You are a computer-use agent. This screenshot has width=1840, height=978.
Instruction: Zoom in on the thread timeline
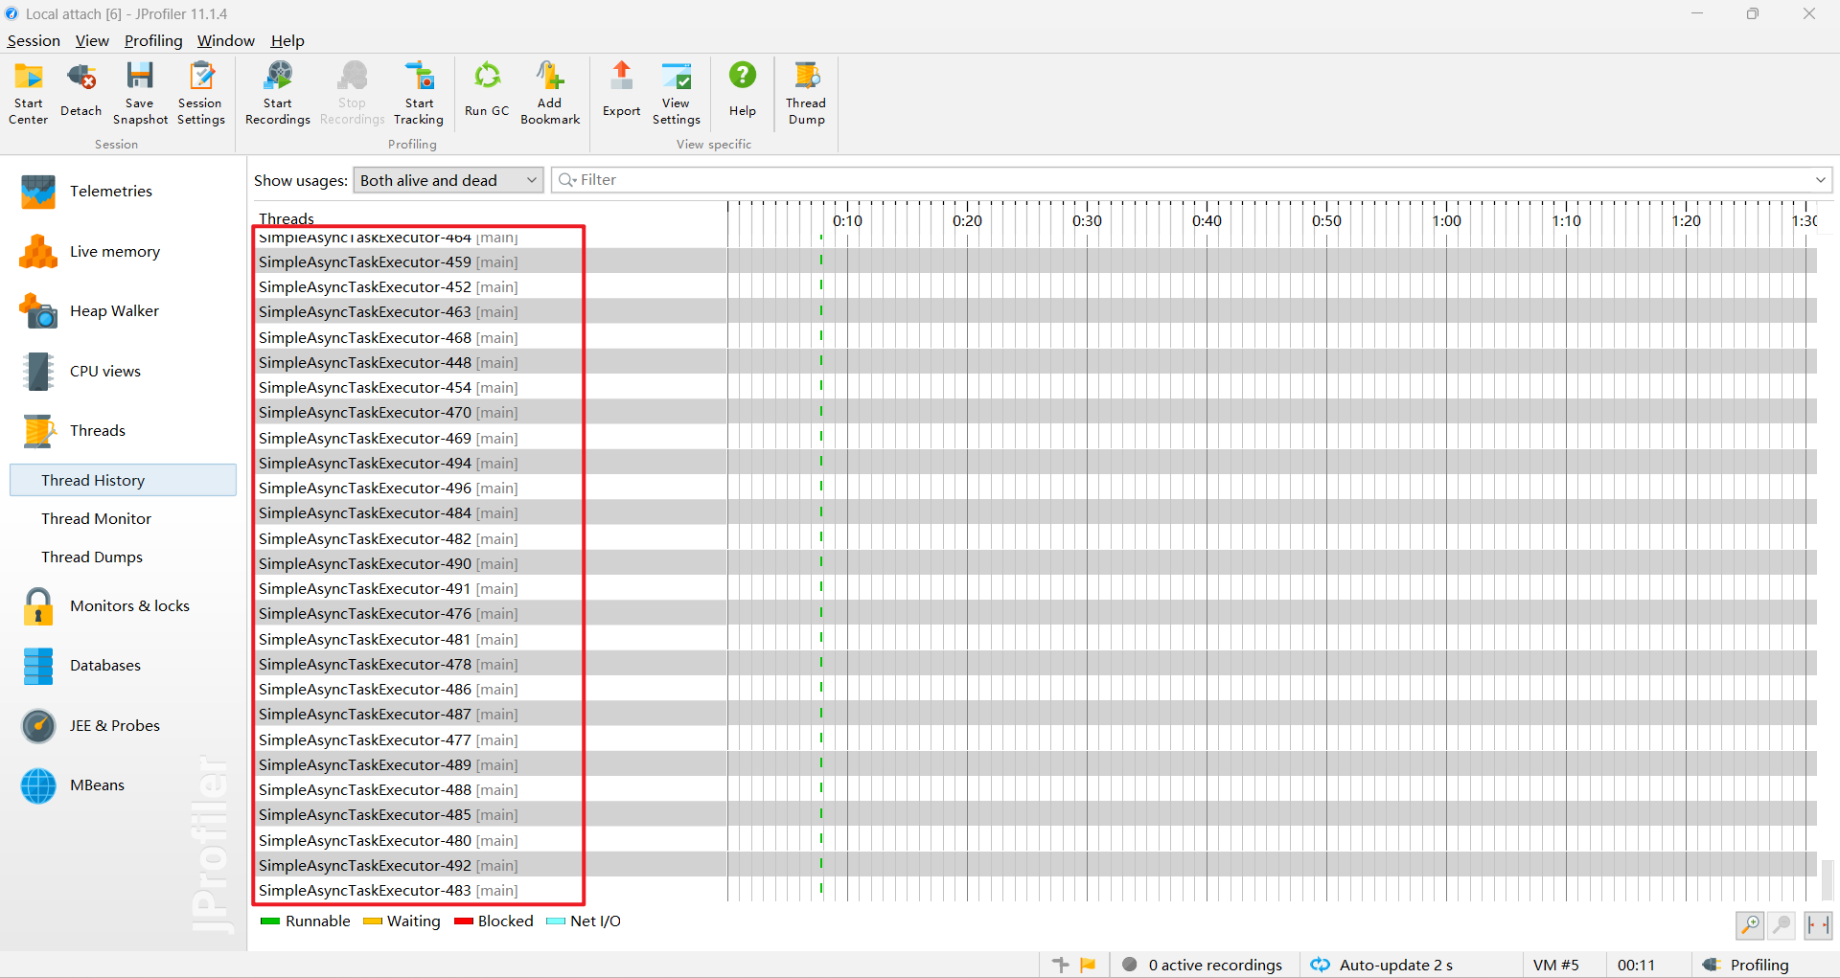(1750, 925)
